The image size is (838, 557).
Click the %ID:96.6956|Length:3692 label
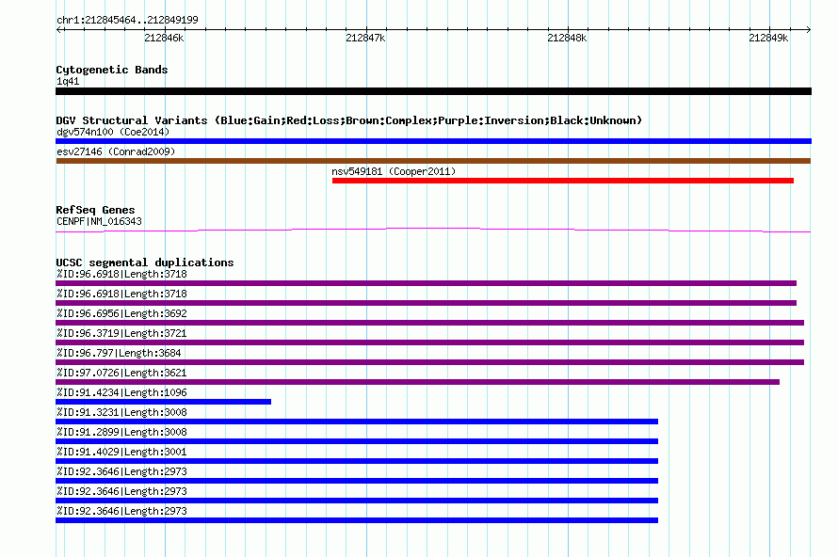[x=121, y=313]
